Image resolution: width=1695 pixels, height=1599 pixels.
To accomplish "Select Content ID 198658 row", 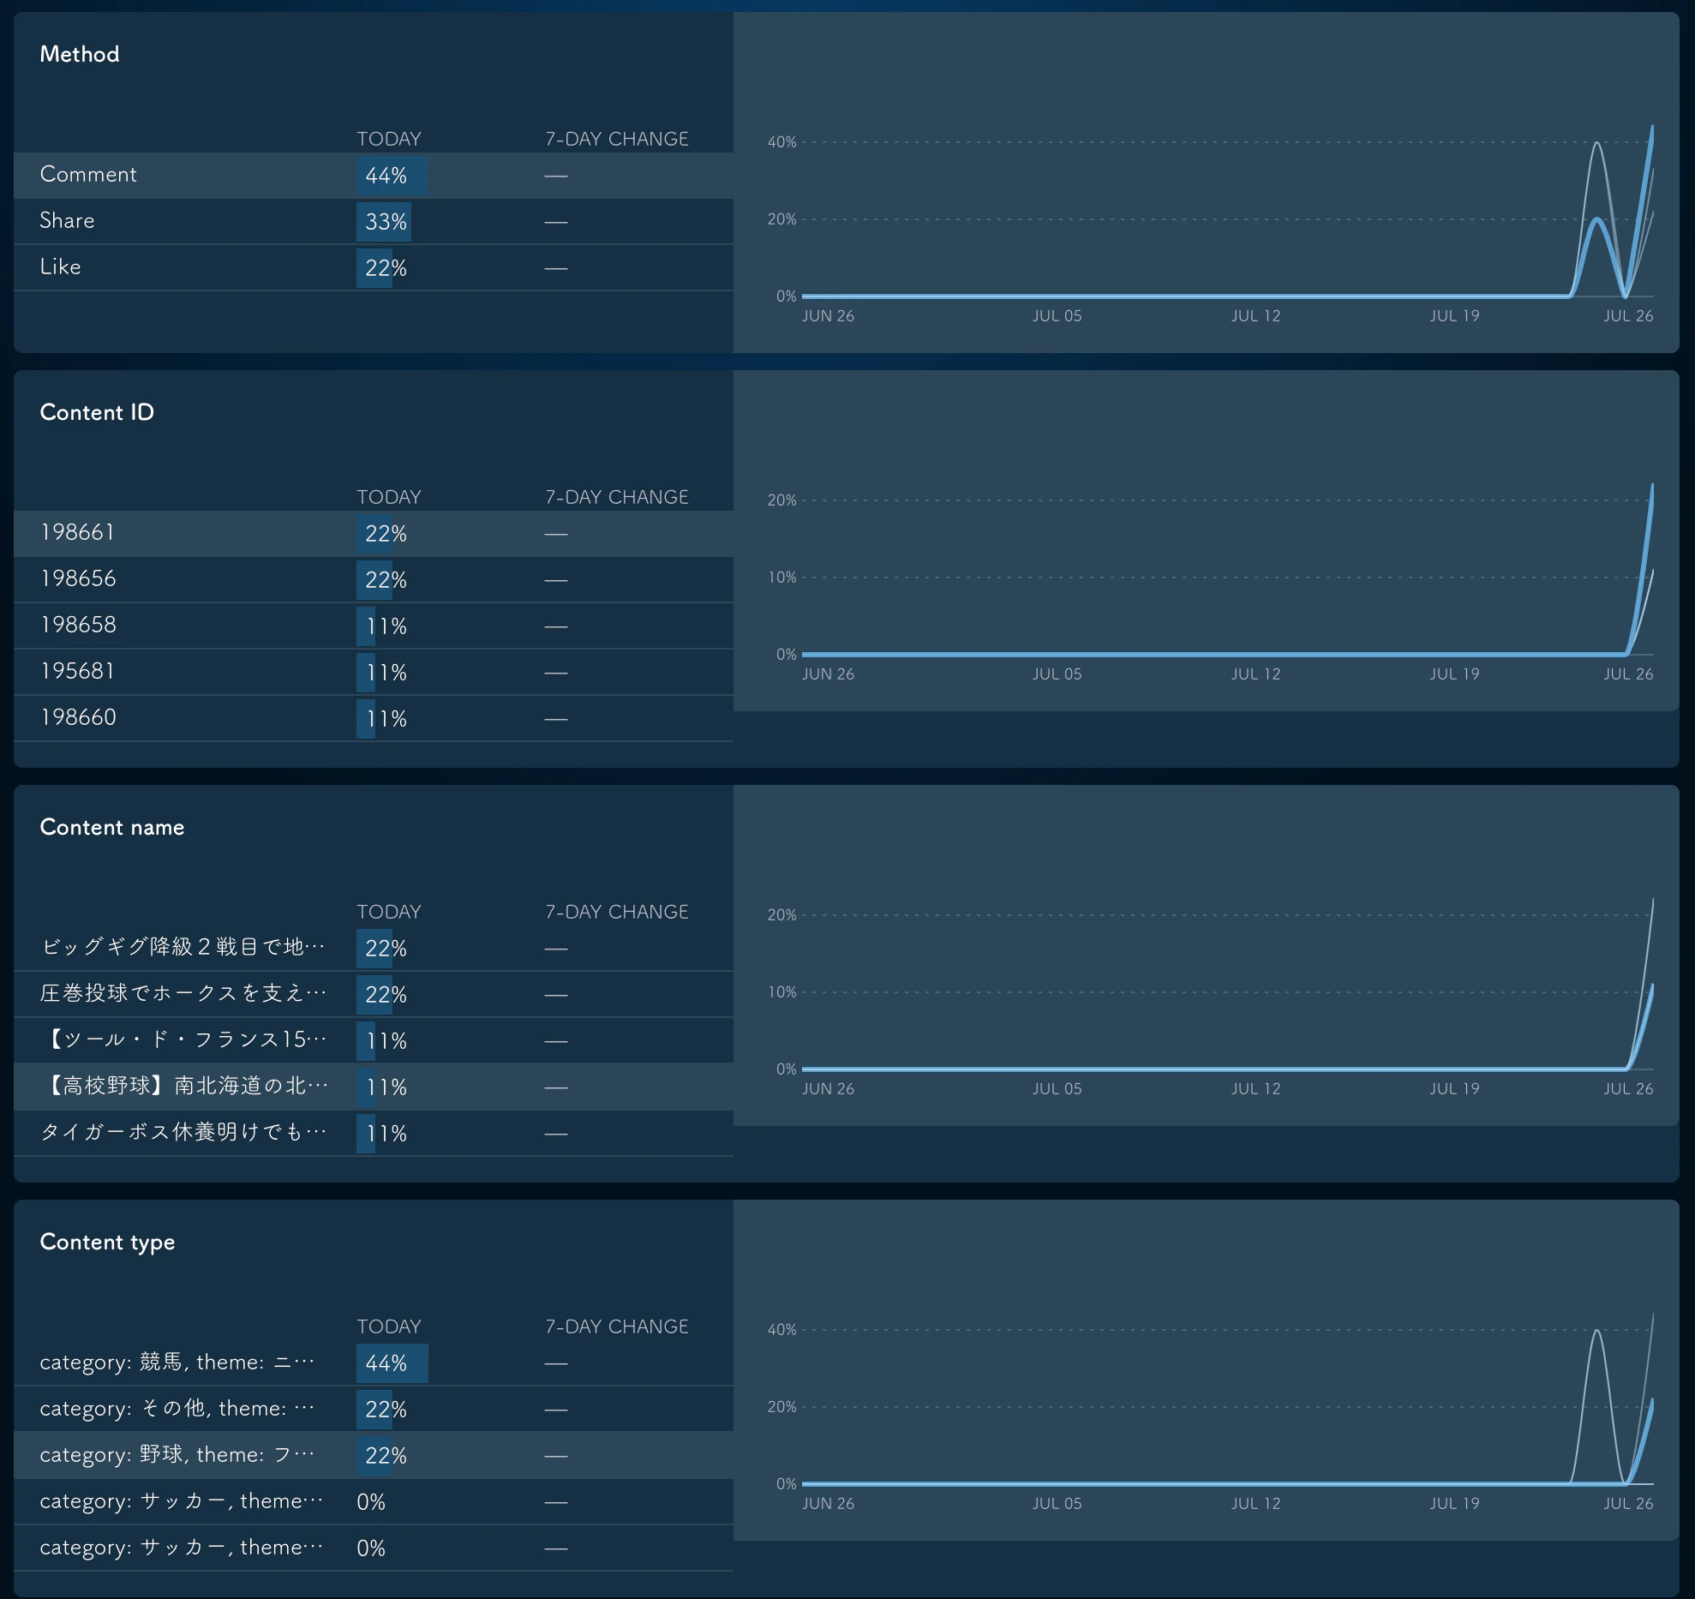I will pos(374,626).
